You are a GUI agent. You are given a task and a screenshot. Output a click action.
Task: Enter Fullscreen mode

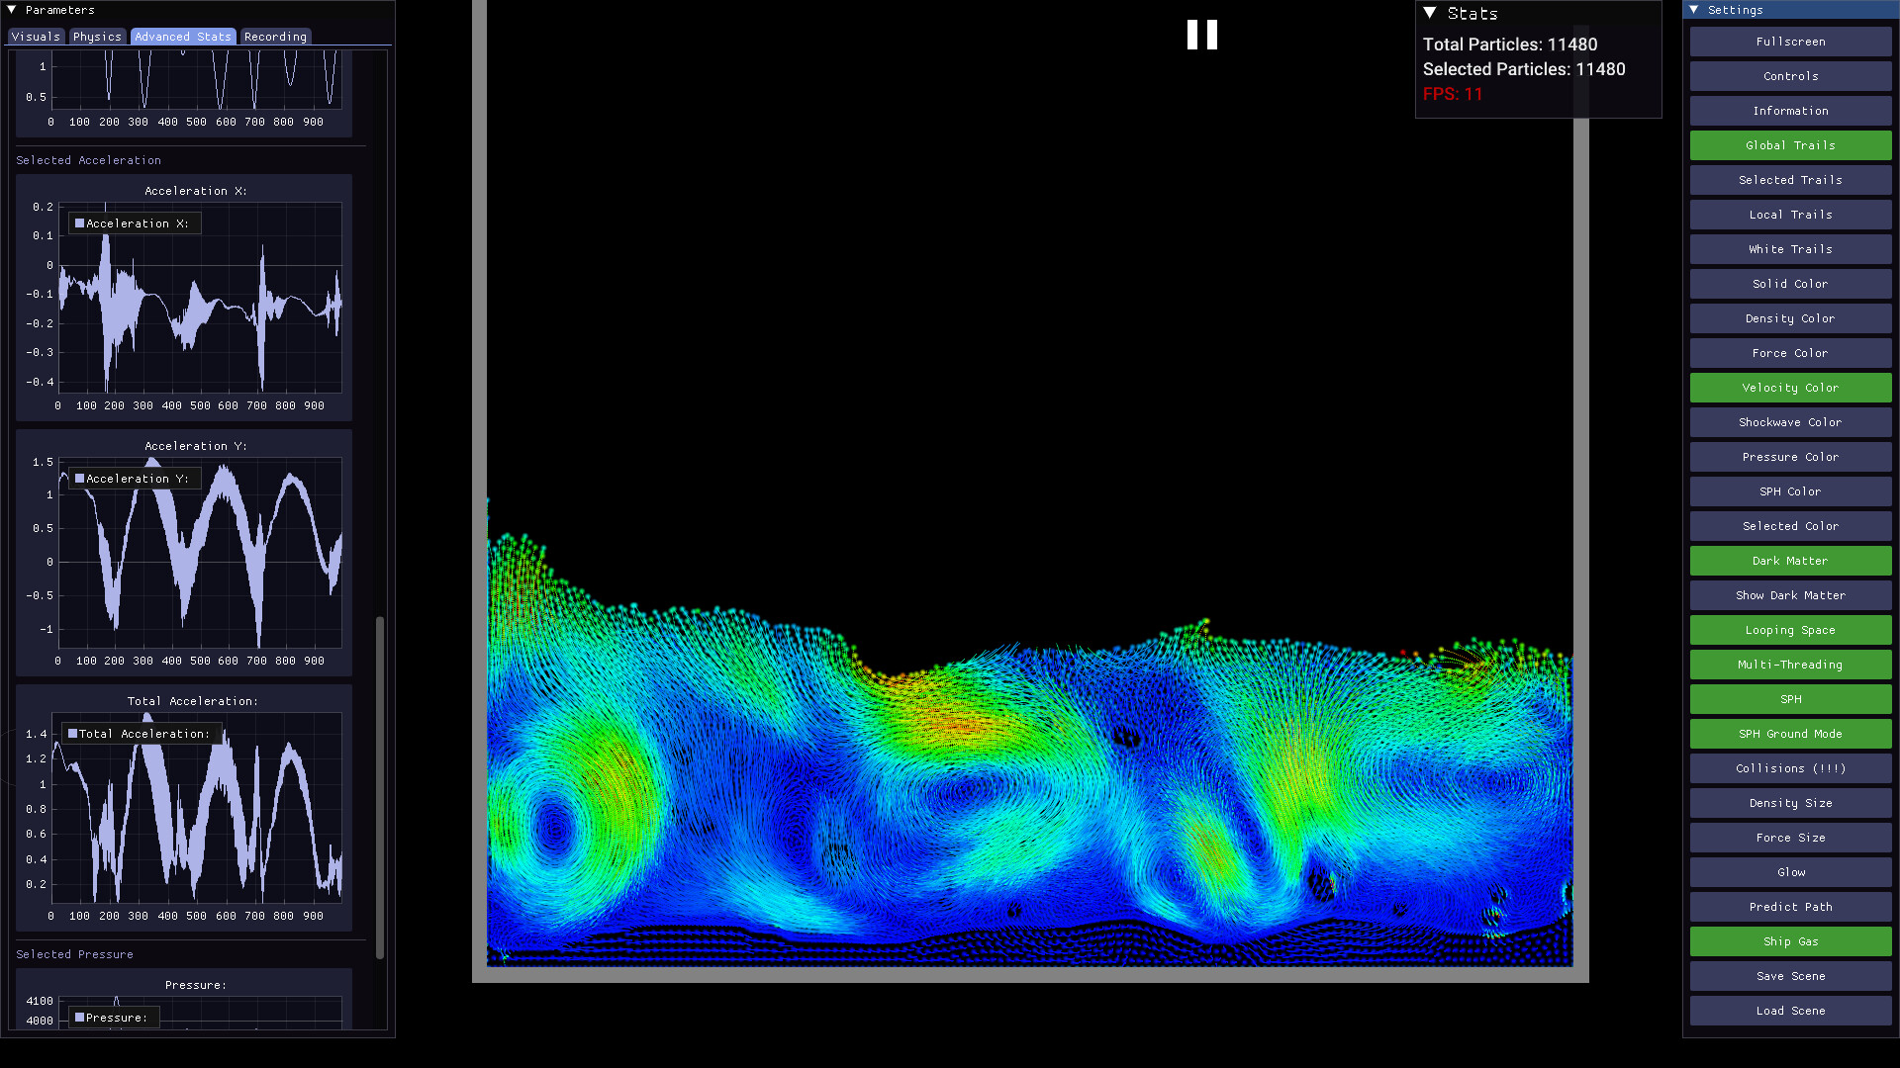click(x=1789, y=42)
